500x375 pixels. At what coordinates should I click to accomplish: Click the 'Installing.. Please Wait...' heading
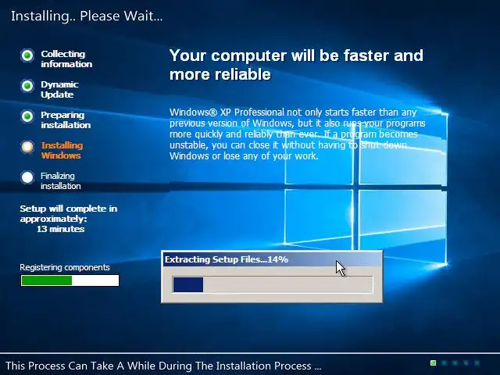(87, 16)
